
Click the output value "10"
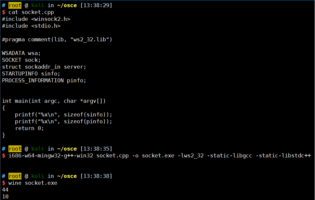point(5,197)
